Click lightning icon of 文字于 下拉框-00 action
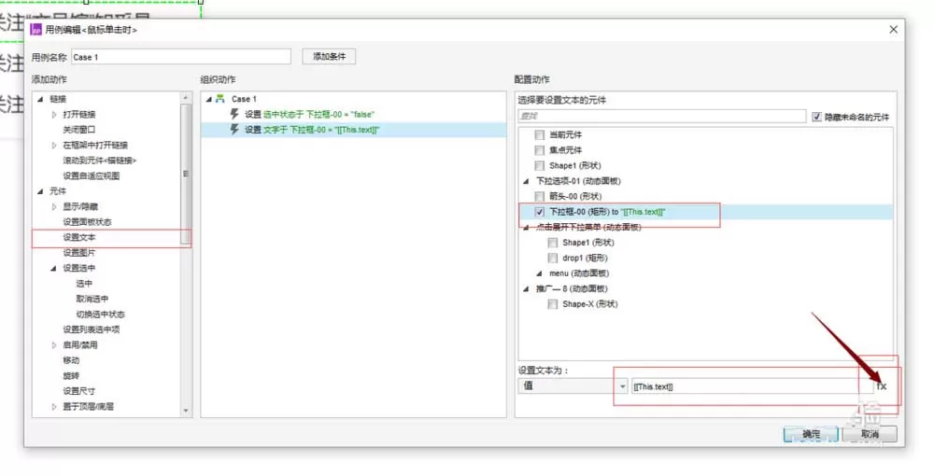The image size is (934, 476). [x=235, y=130]
